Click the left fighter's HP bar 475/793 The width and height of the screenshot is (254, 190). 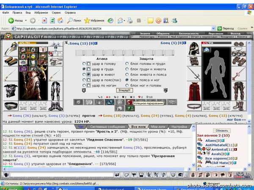pos(33,43)
